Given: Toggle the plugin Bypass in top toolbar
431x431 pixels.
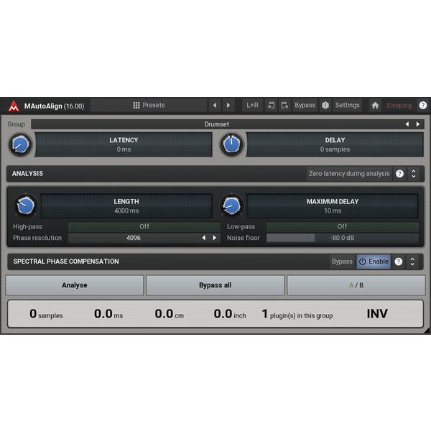Looking at the screenshot, I should 305,105.
